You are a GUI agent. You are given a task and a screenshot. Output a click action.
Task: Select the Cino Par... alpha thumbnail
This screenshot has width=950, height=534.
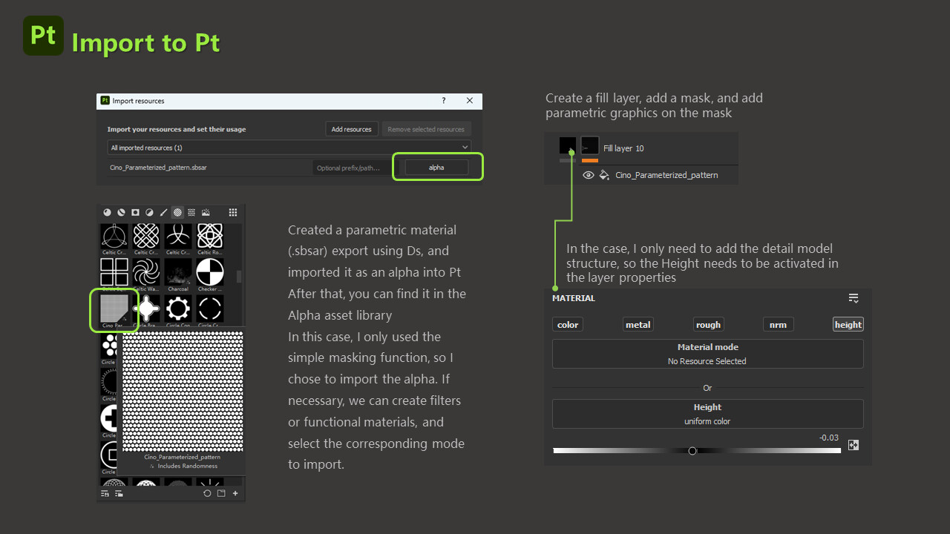(x=113, y=309)
